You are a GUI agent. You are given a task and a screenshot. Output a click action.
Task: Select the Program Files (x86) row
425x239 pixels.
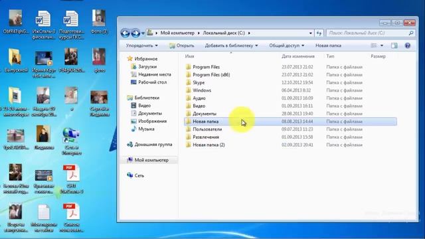(x=290, y=74)
